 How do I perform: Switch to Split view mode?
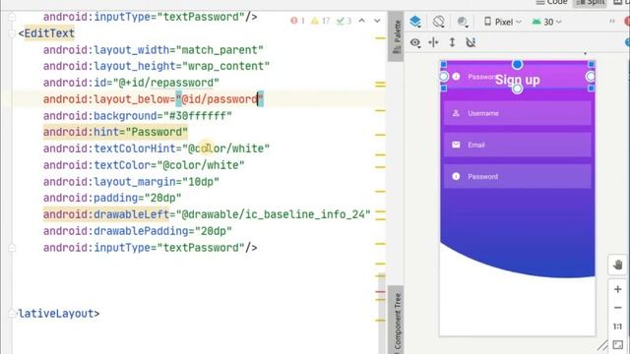590,2
